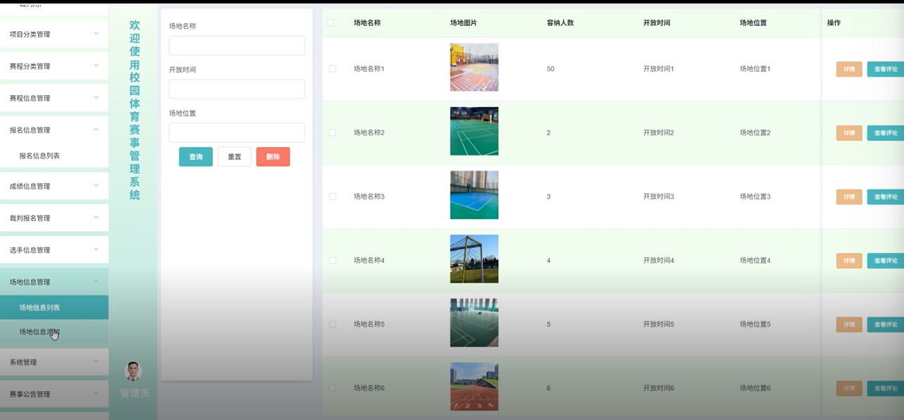
Task: Expand the 系统管理 chevron
Action: pos(97,362)
